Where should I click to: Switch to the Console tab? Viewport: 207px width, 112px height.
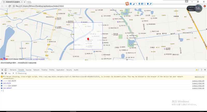click(x=21, y=70)
